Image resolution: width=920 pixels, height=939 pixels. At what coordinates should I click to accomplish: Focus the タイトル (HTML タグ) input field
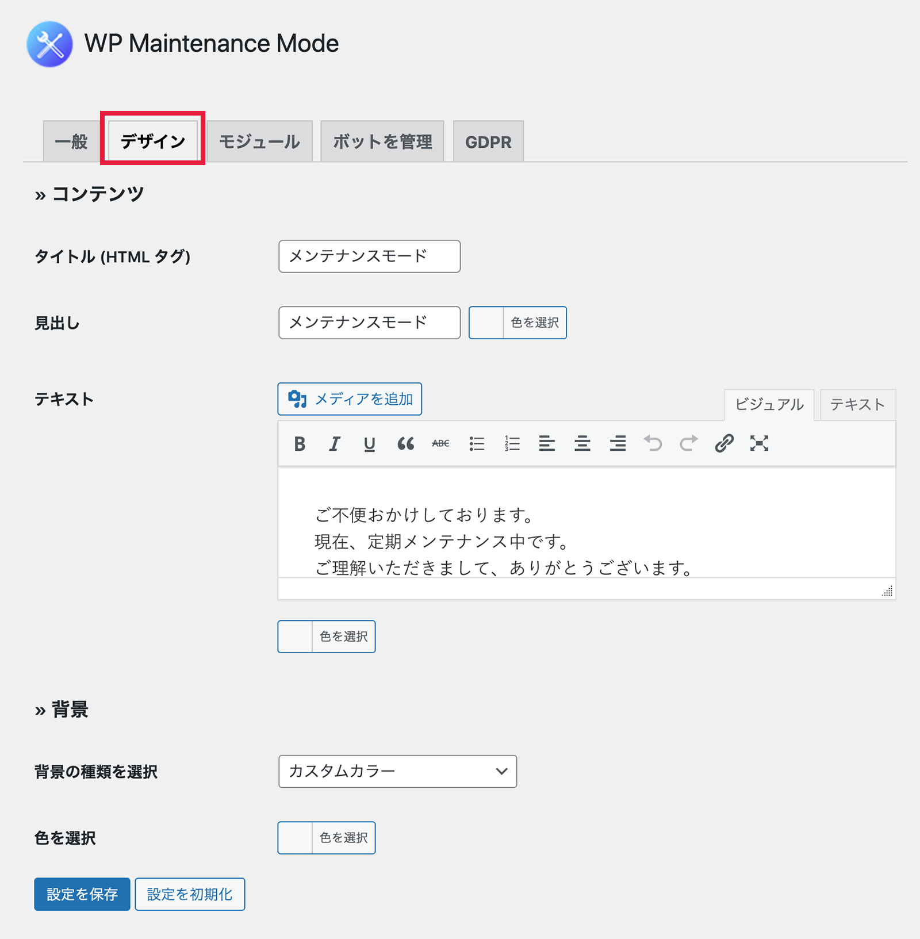[370, 256]
